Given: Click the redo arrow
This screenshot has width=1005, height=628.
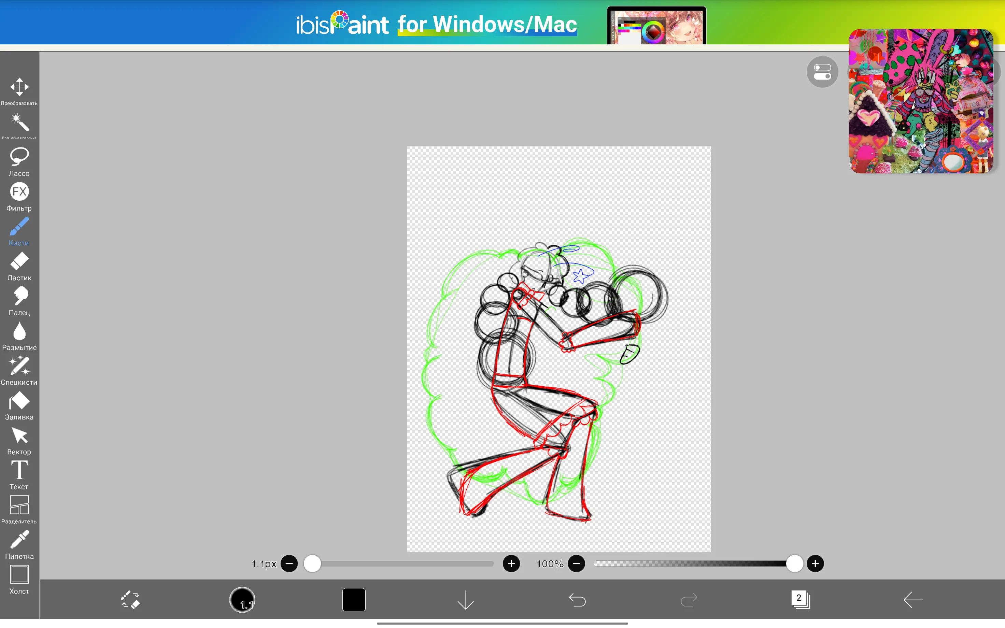Looking at the screenshot, I should pyautogui.click(x=689, y=600).
